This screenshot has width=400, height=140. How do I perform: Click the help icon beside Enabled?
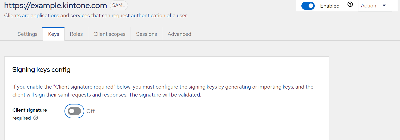click(x=350, y=5)
